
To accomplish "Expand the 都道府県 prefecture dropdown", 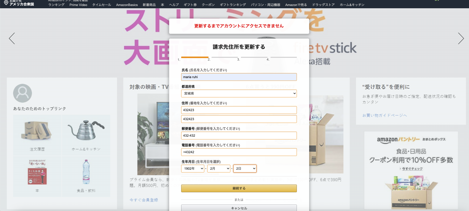I will tap(239, 93).
